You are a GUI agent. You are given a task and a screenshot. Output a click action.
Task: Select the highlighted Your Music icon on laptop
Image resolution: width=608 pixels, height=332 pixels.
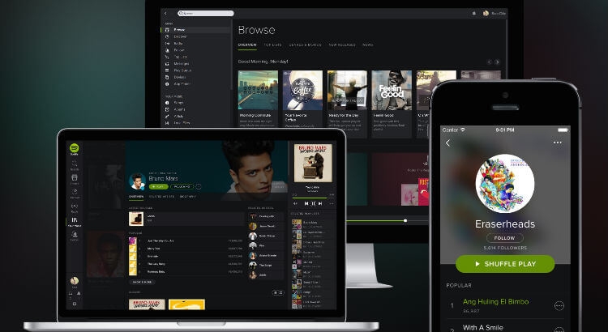tap(75, 222)
